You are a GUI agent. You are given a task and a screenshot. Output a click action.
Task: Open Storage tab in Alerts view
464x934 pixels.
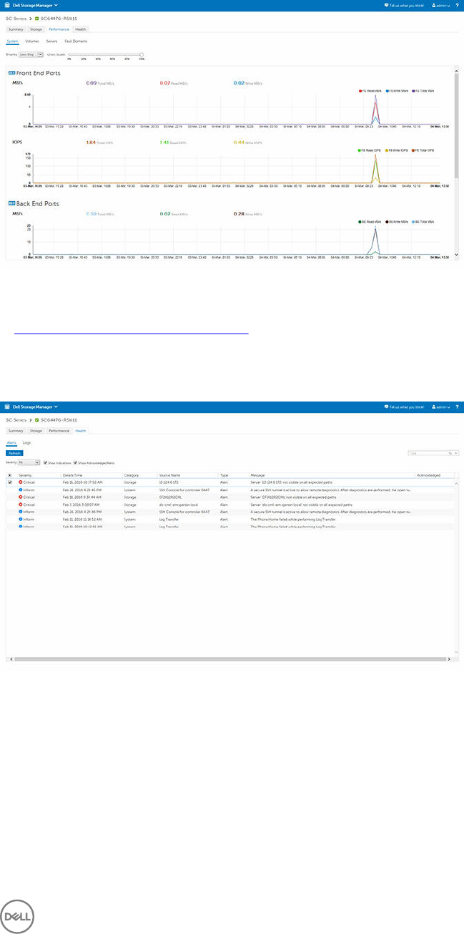[36, 431]
